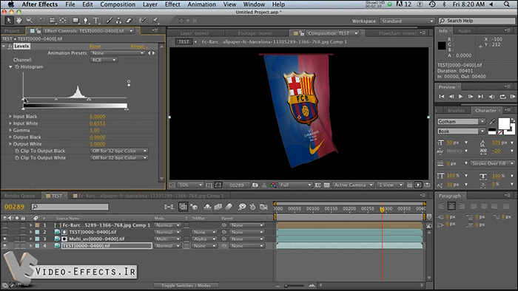Jump to first frame in Preview
518x291 pixels.
(442, 97)
